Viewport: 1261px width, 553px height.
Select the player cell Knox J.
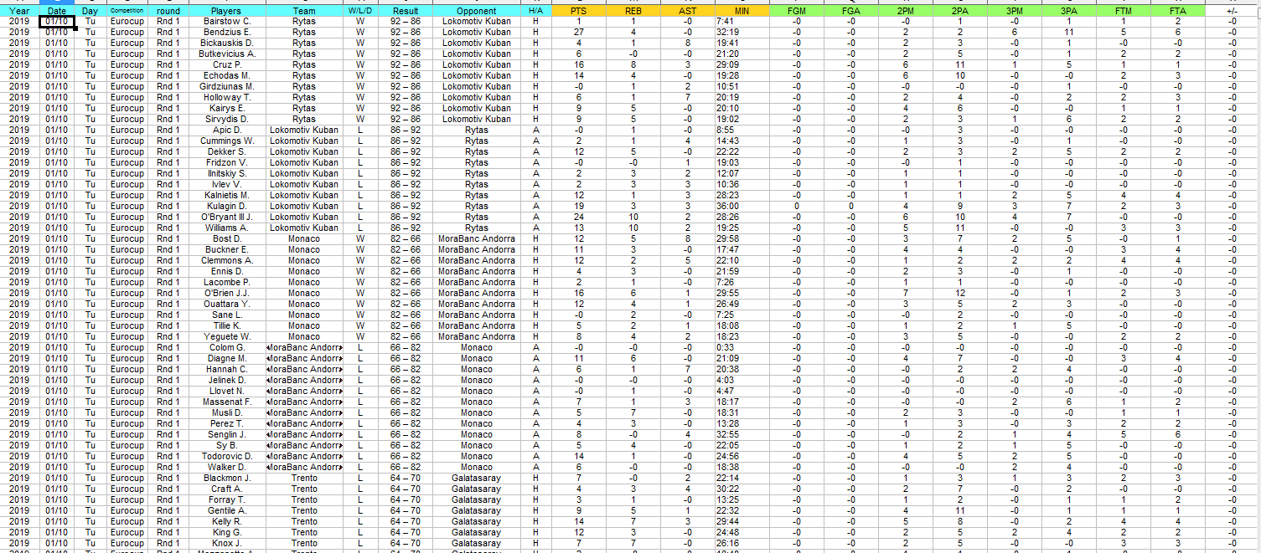point(226,543)
